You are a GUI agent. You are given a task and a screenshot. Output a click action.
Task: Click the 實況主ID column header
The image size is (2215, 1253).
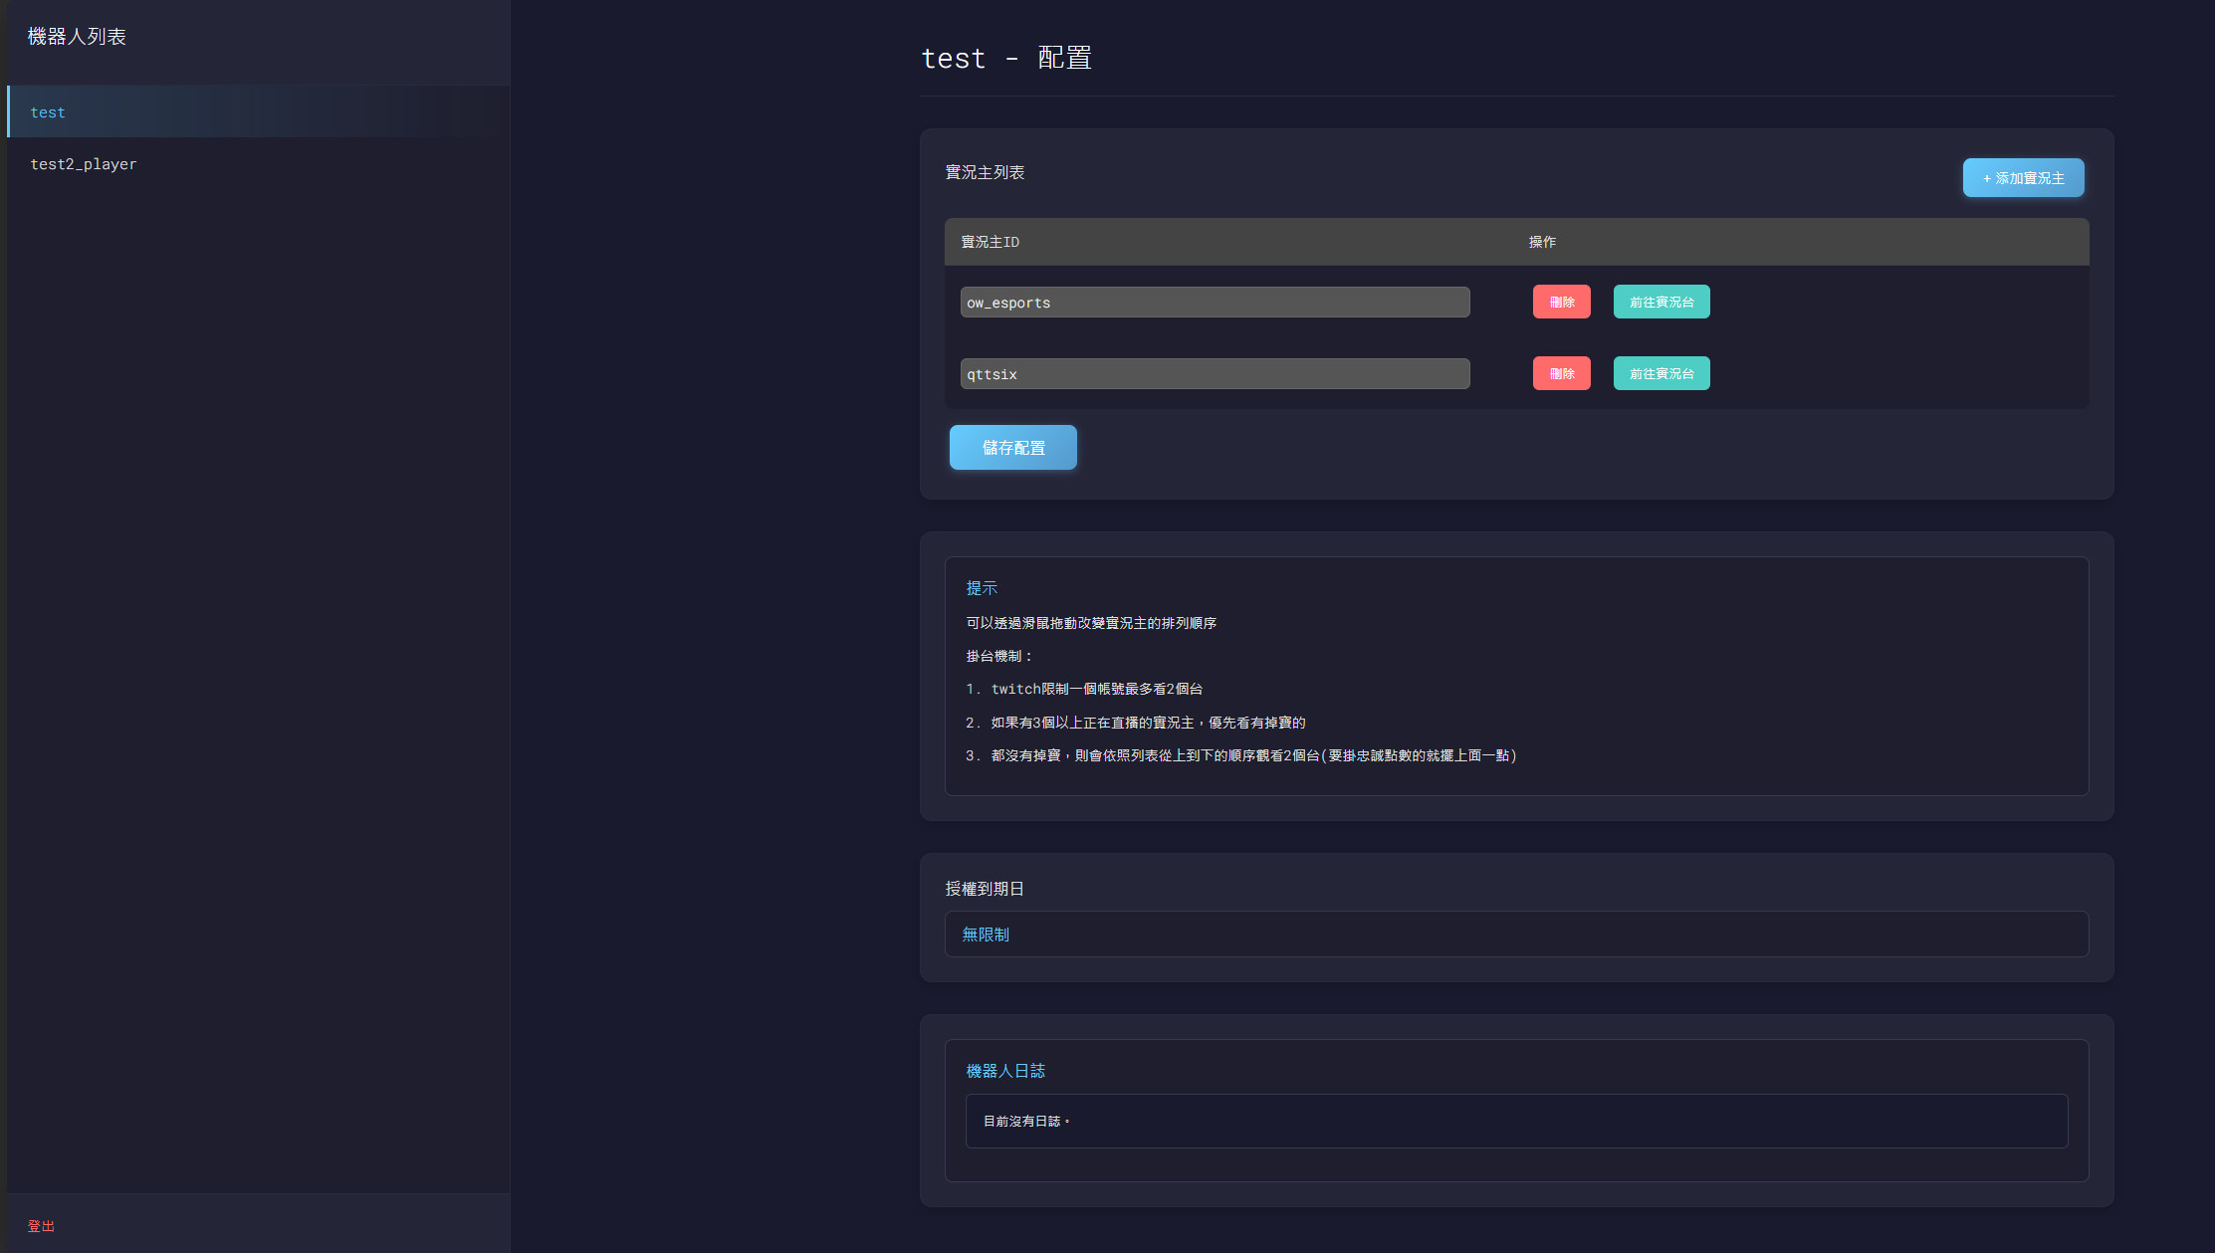989,242
